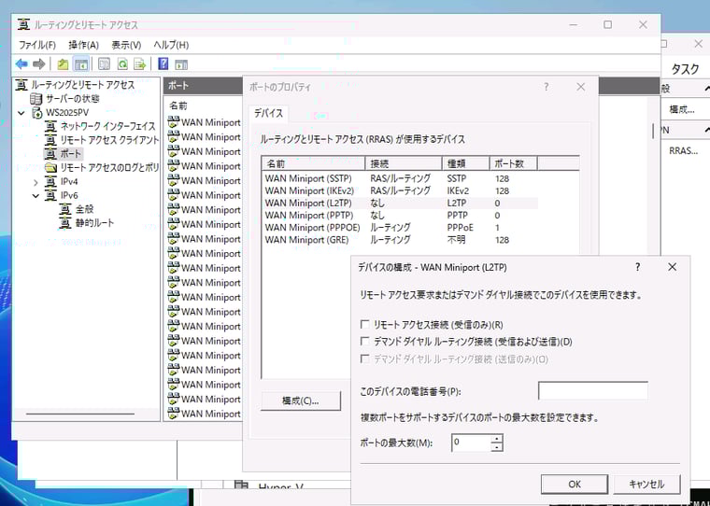Click the vertical scrollbar in the background window
The image size is (710, 506).
(x=652, y=131)
